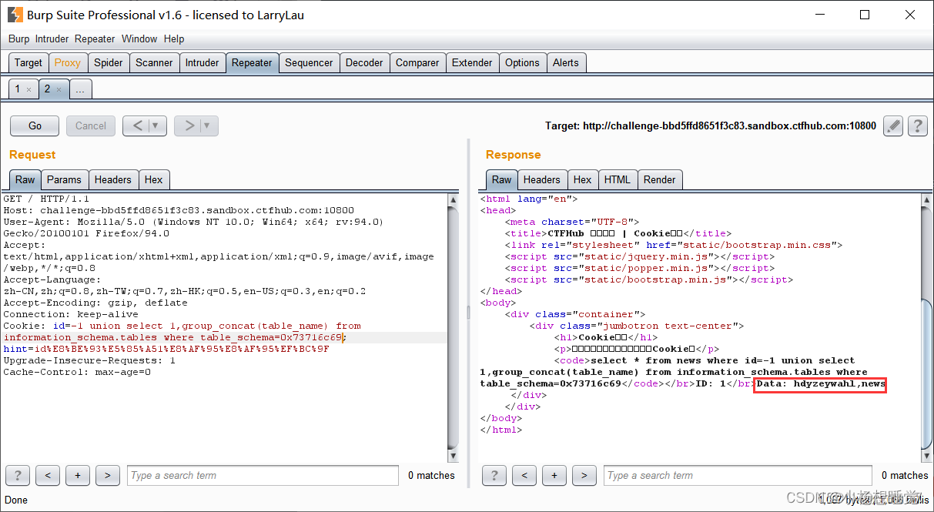Show the request Hex tab

(x=154, y=179)
